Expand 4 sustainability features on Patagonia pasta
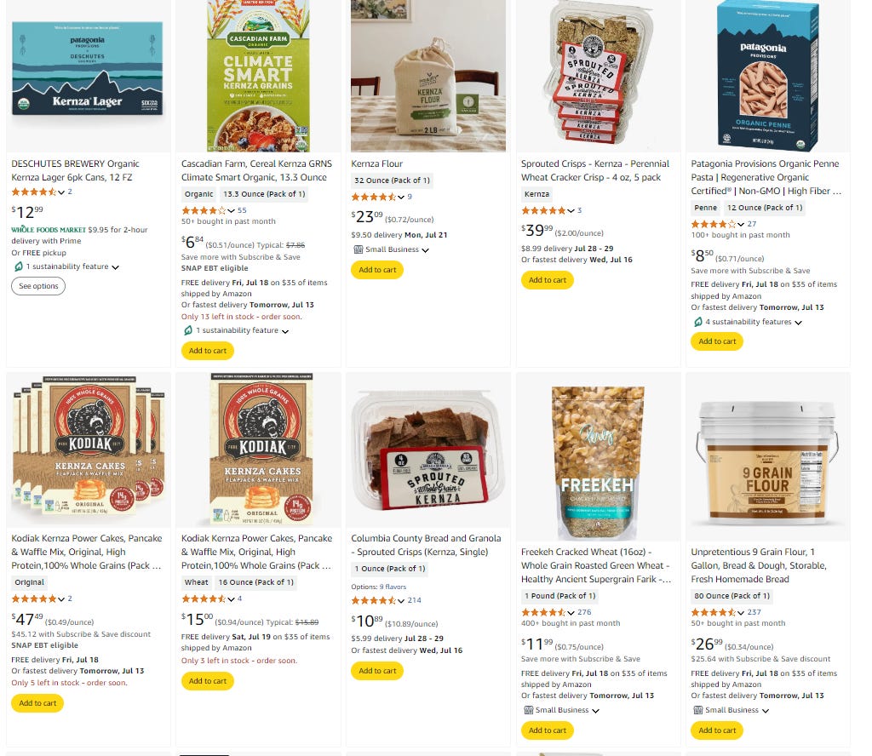The height and width of the screenshot is (756, 872). 754,322
